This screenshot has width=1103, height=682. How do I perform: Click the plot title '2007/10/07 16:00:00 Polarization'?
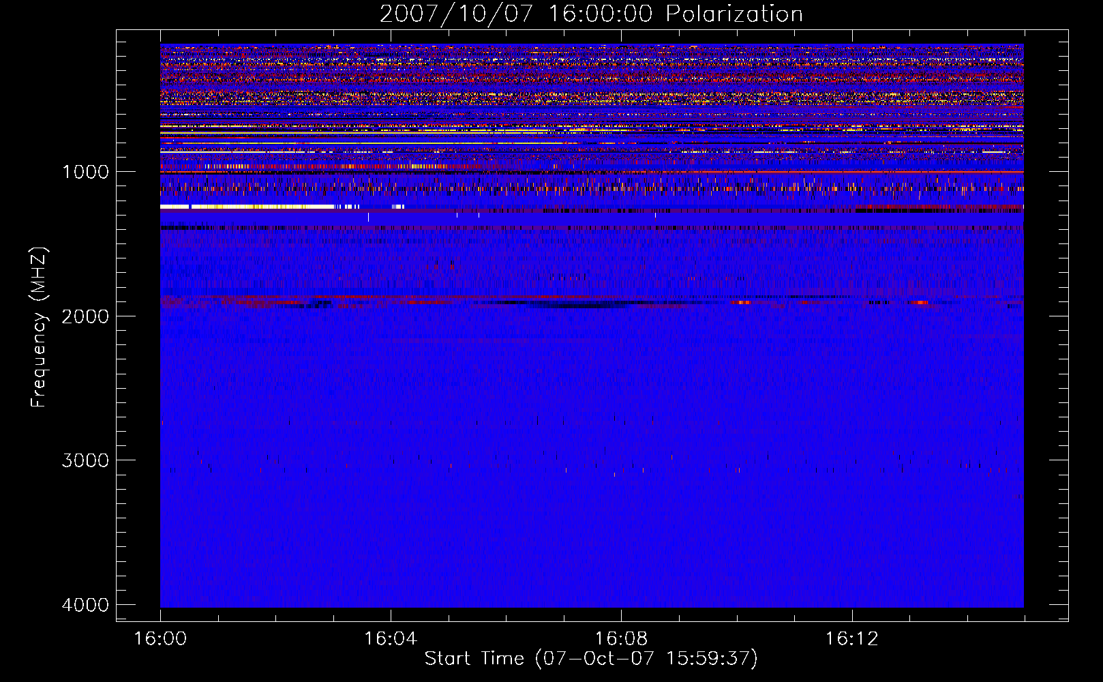point(591,14)
